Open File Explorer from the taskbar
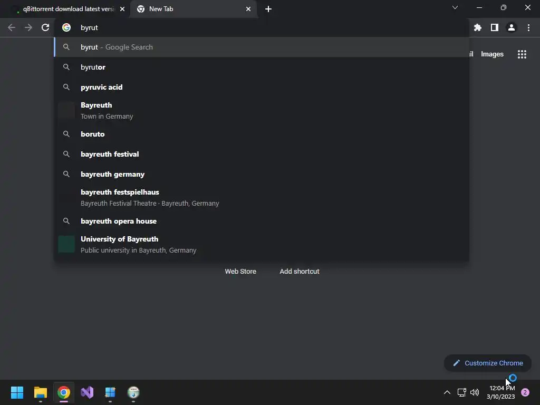 point(41,392)
